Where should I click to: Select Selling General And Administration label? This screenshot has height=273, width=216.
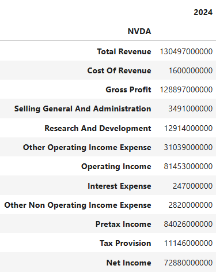click(x=83, y=109)
